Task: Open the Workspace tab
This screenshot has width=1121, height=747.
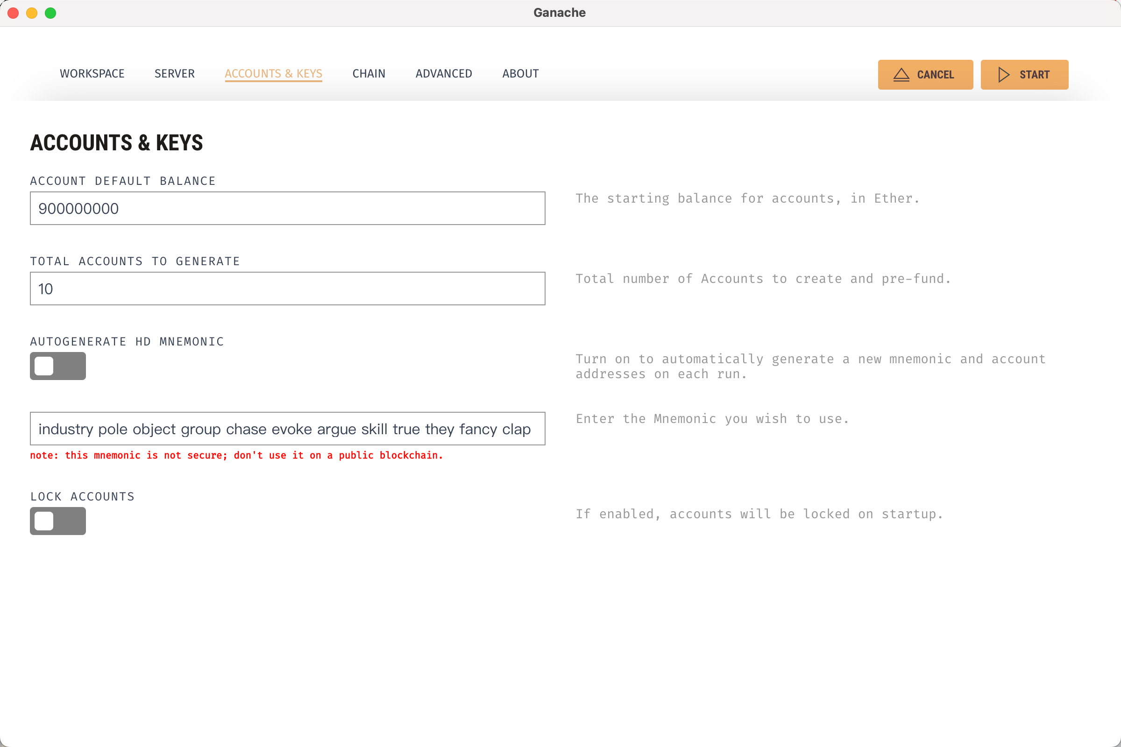Action: pyautogui.click(x=92, y=74)
